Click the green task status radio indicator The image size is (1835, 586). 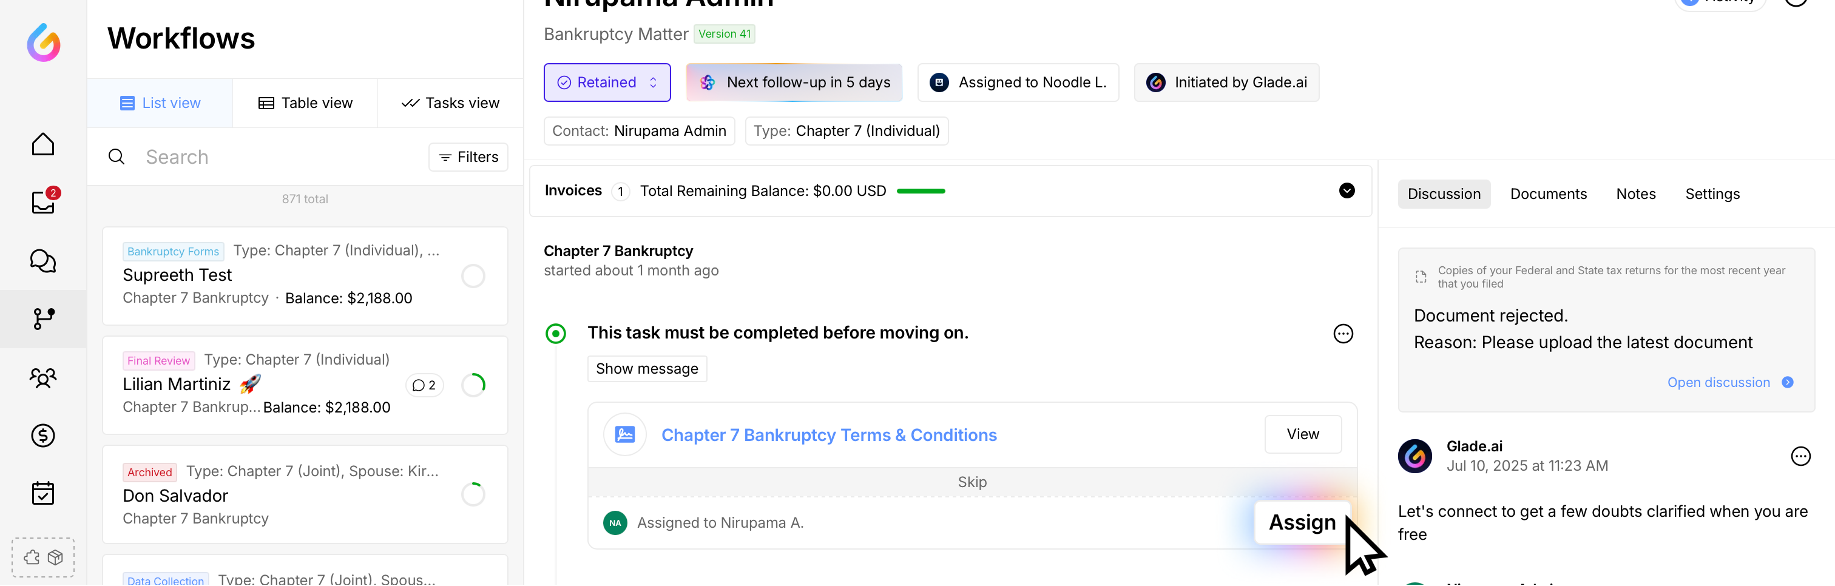[556, 333]
